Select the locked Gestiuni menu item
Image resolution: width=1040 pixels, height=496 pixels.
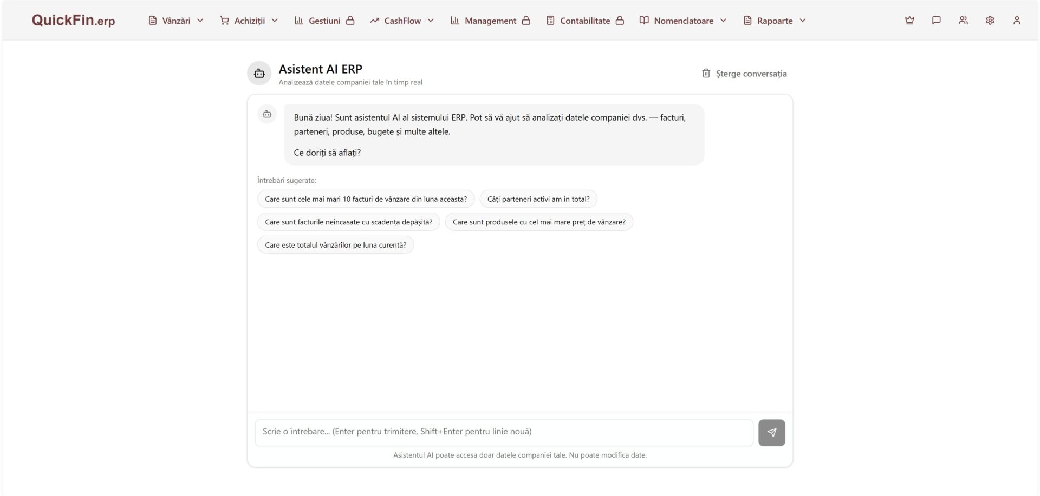324,21
